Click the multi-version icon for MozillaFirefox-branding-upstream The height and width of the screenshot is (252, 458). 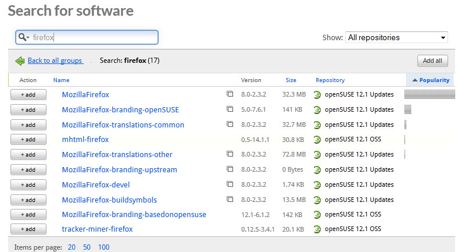230,169
